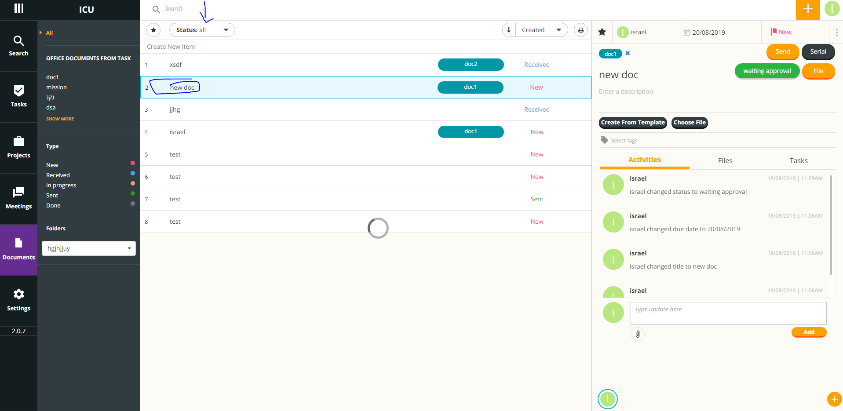Switch to the Files tab
Image resolution: width=843 pixels, height=411 pixels.
point(725,160)
